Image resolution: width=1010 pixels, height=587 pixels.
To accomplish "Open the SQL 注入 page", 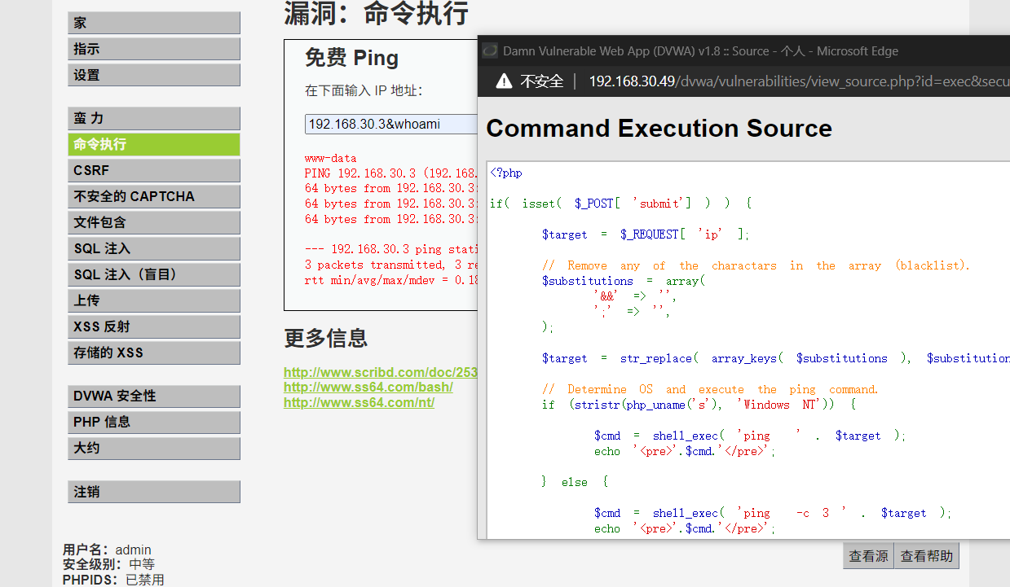I will [x=154, y=249].
